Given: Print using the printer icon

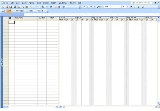Looking at the screenshot, I should click(x=15, y=7).
